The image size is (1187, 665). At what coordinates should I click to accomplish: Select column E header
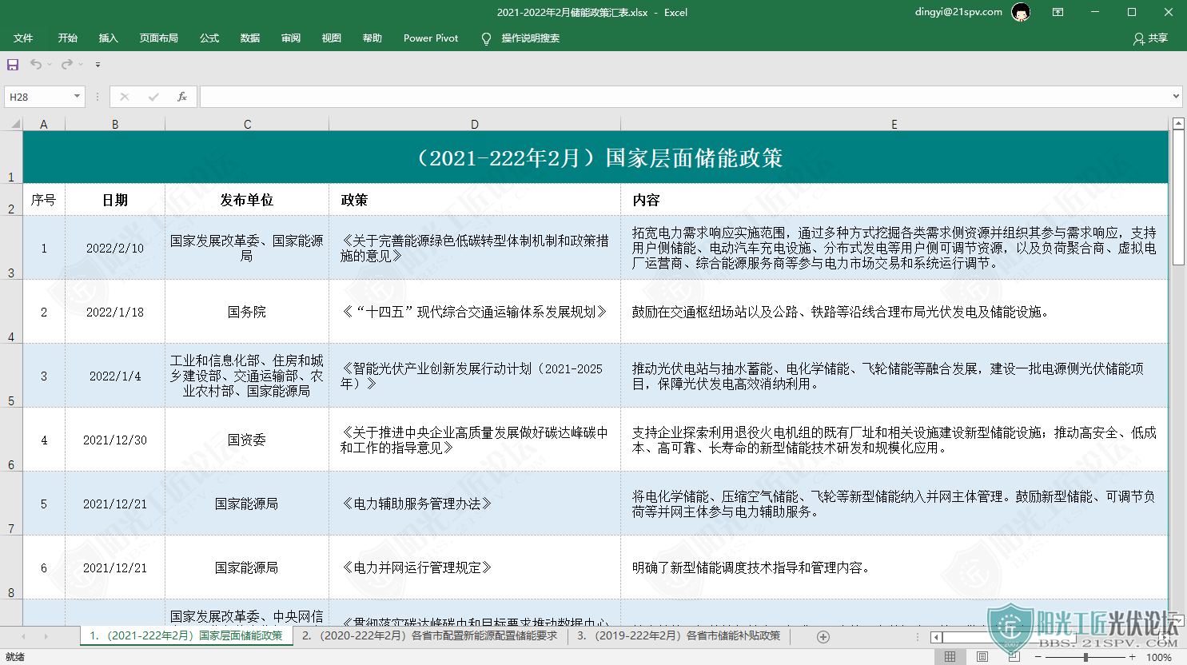[894, 124]
